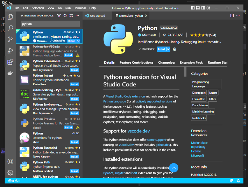Screen dimensions: 248x187
Task: Install the Python Indent extension
Action: (75, 84)
